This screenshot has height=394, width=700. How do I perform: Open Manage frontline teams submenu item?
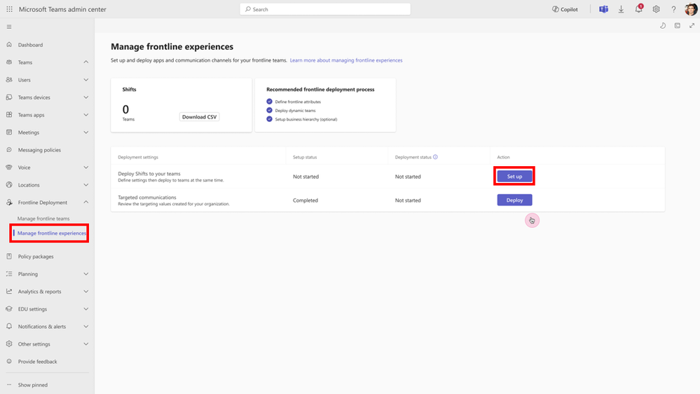[43, 219]
